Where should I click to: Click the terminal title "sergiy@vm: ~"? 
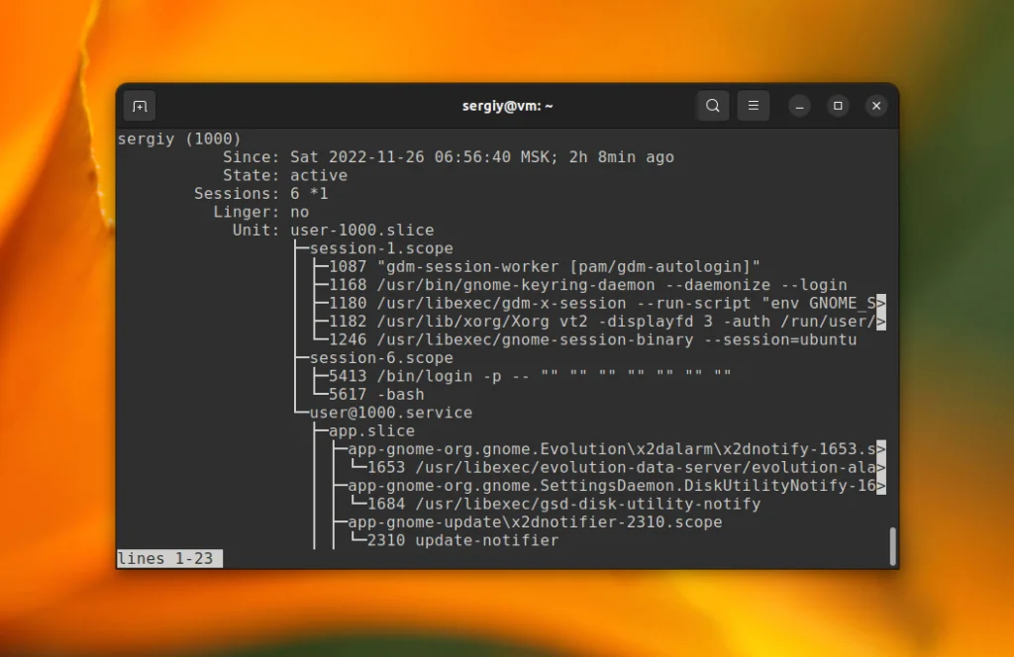click(507, 105)
